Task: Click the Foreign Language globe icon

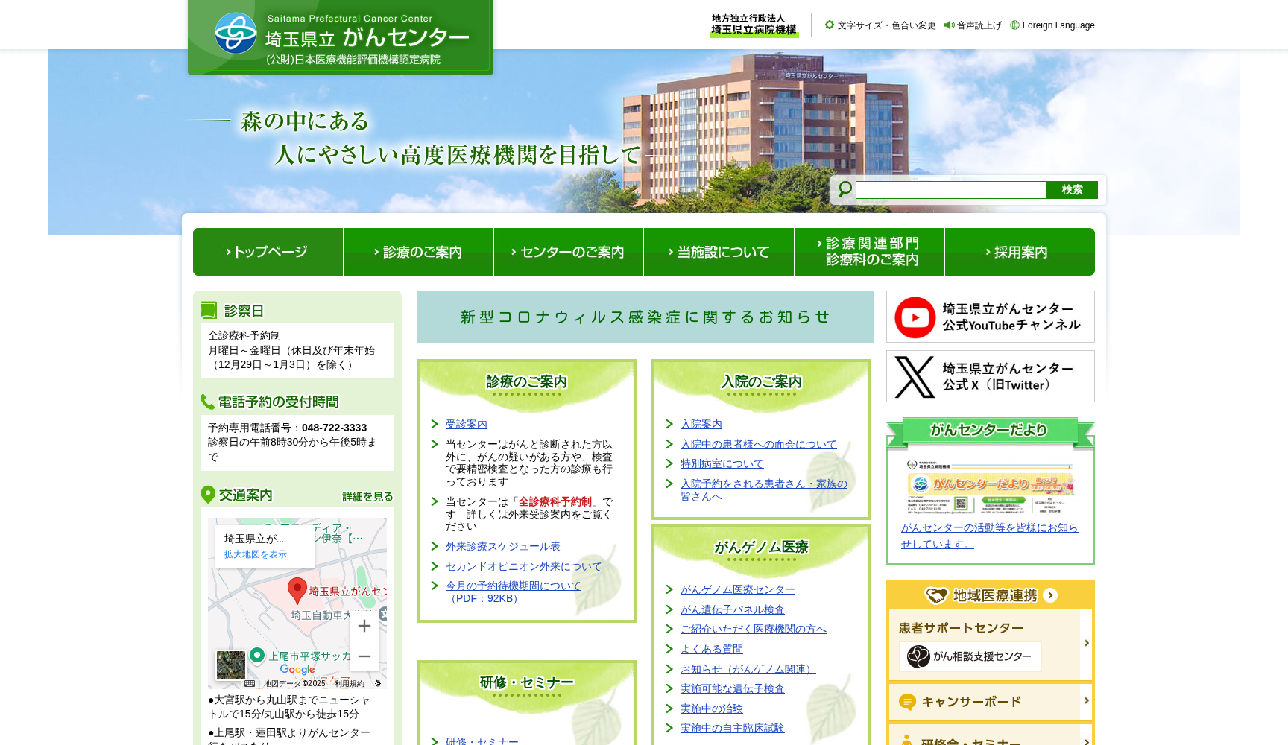Action: [x=1013, y=25]
